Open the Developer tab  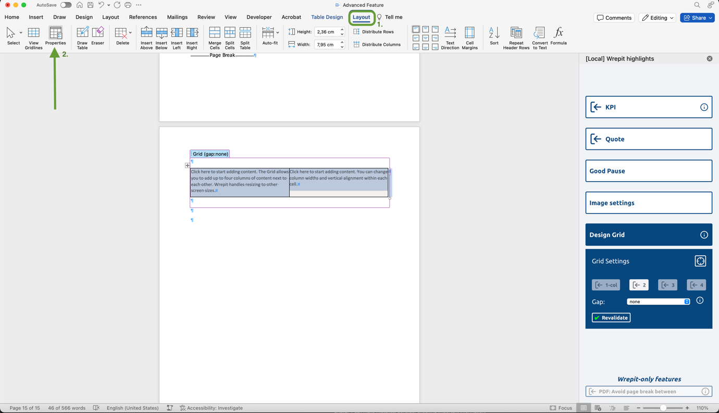coord(259,17)
